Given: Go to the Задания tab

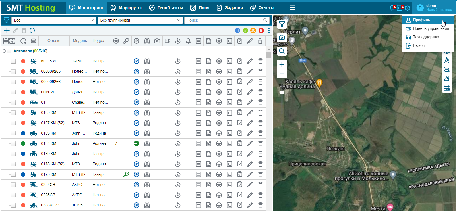Looking at the screenshot, I should (229, 8).
